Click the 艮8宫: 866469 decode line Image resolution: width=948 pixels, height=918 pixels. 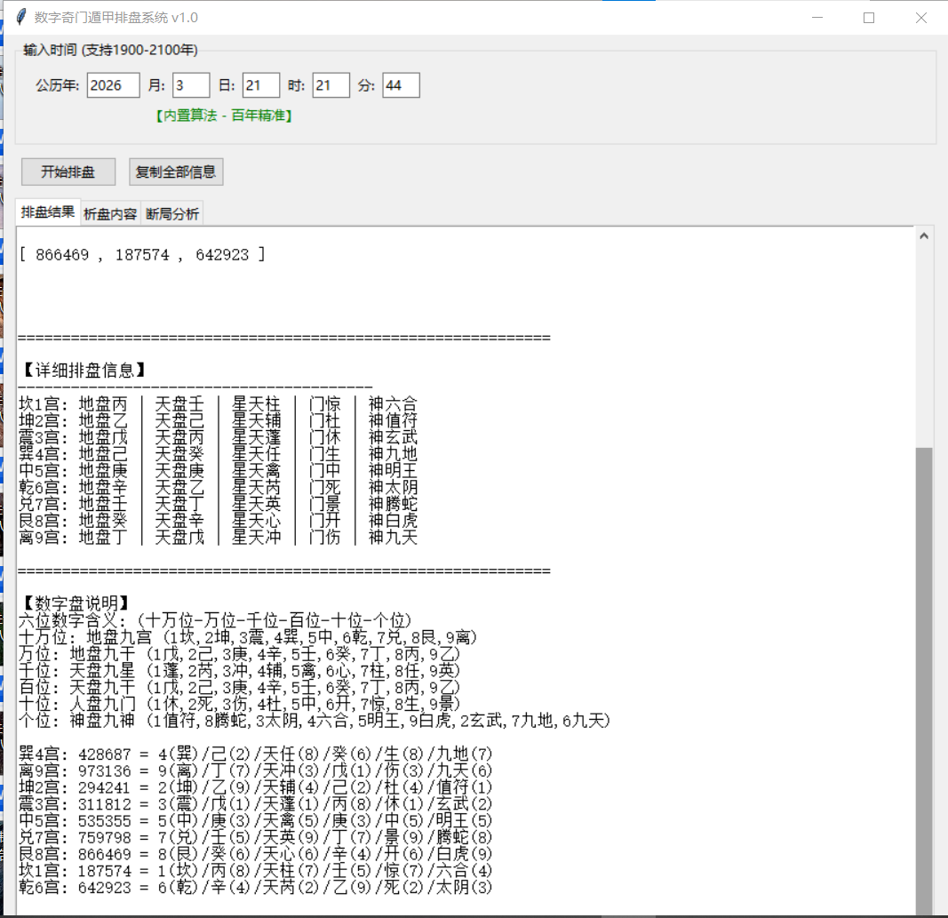pyautogui.click(x=256, y=854)
